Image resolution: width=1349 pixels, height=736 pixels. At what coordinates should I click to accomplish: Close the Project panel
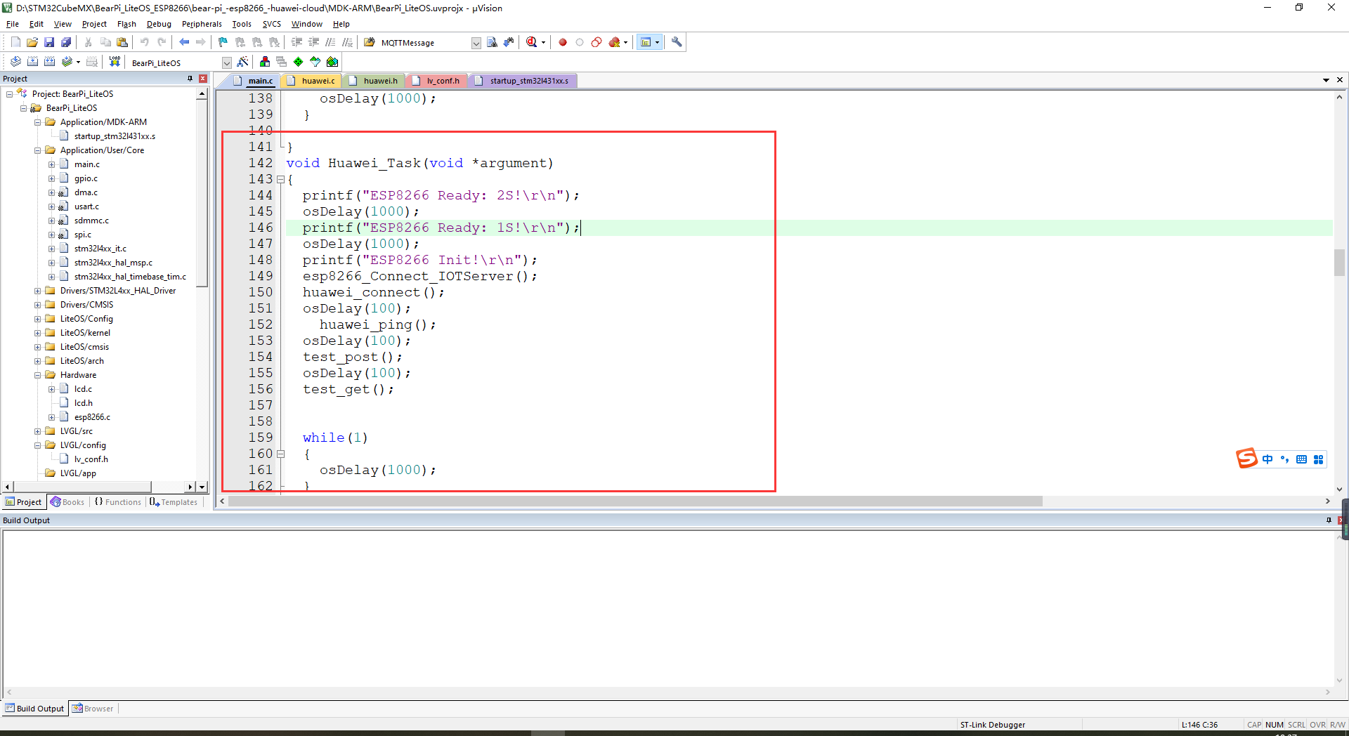coord(203,79)
